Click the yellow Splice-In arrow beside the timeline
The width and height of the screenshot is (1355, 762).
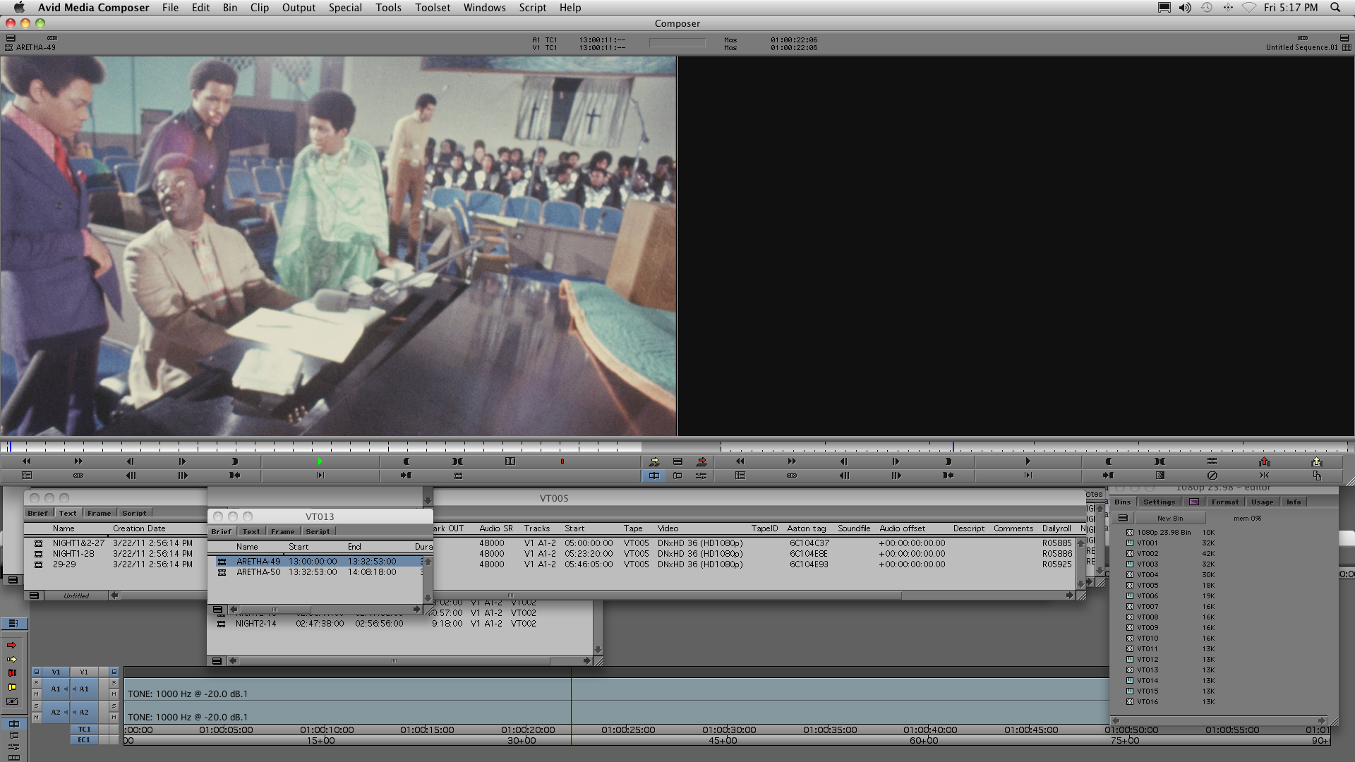[12, 660]
